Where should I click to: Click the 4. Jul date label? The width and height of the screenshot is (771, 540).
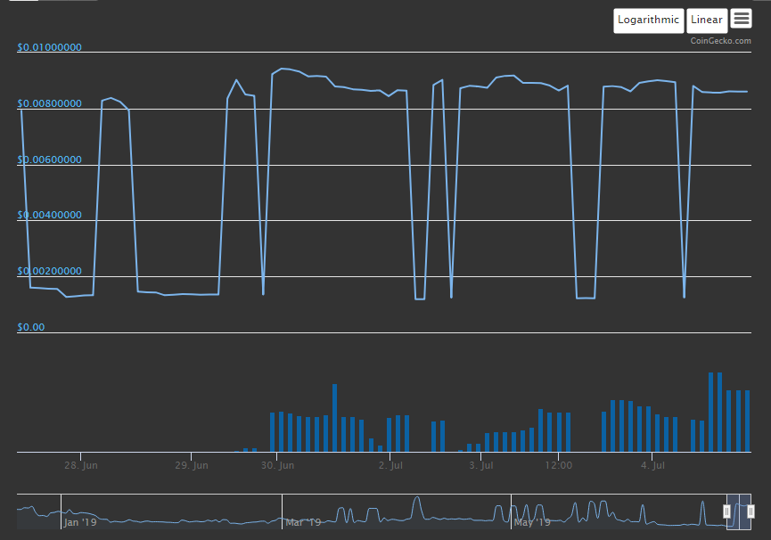652,465
